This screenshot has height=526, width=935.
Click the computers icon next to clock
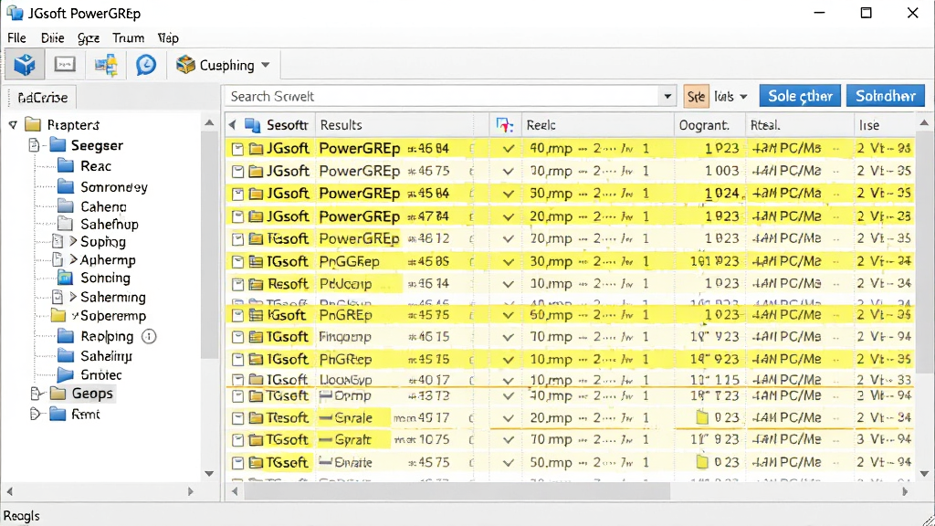coord(106,65)
